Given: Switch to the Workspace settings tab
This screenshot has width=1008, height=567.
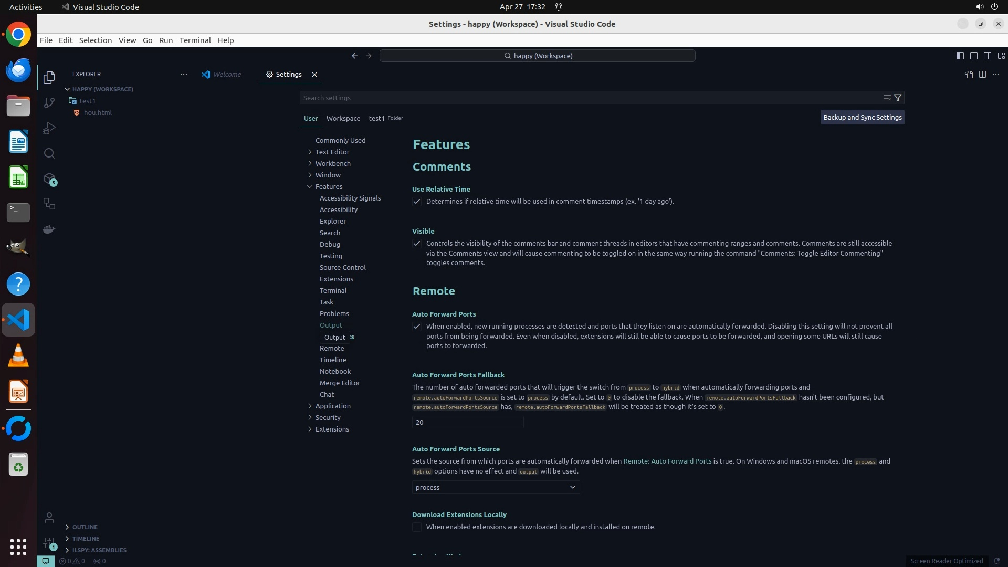Looking at the screenshot, I should pyautogui.click(x=343, y=119).
